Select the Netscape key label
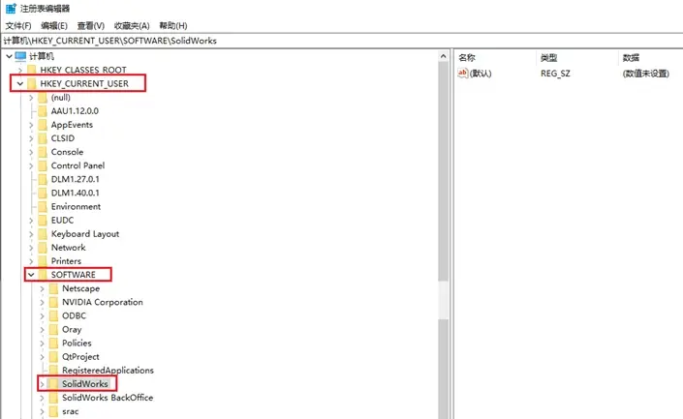The height and width of the screenshot is (419, 683). (x=80, y=288)
